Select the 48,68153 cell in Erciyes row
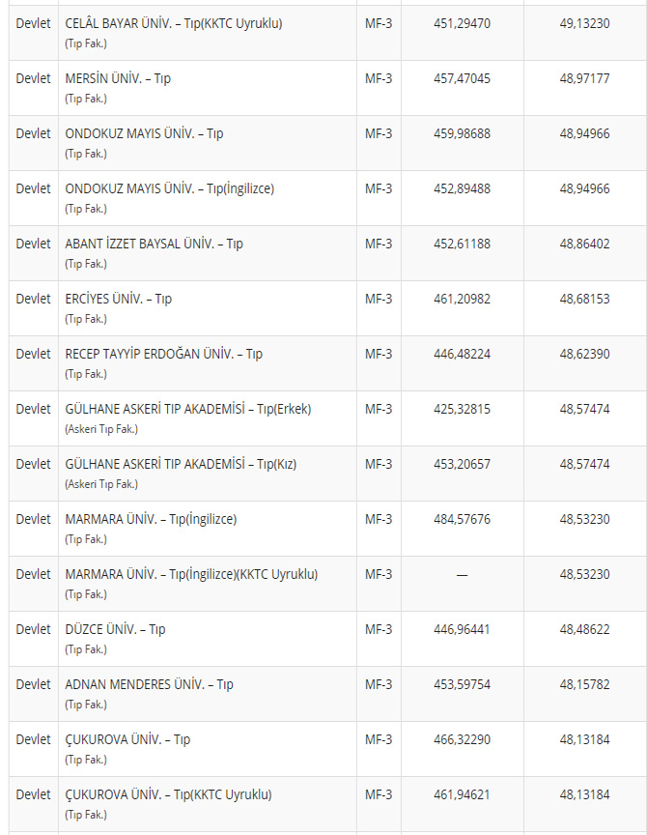 tap(584, 299)
